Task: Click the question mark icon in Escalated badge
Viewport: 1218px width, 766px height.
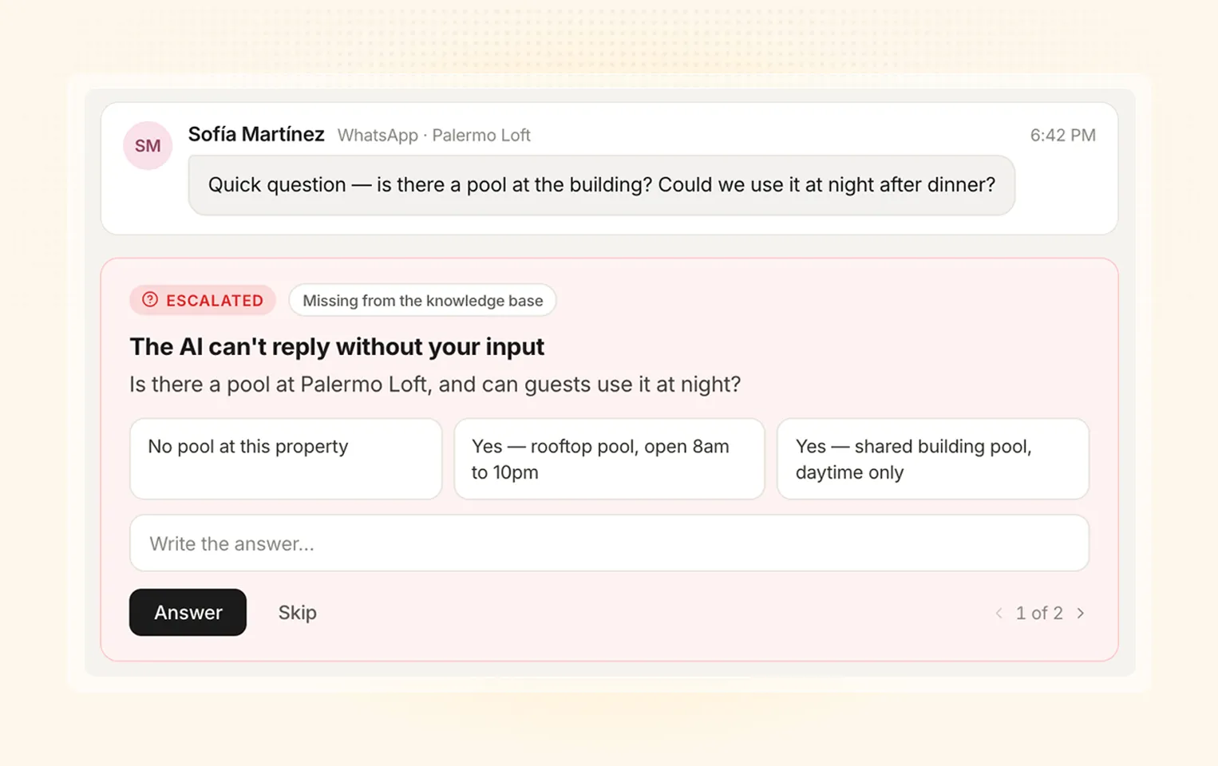Action: coord(150,300)
